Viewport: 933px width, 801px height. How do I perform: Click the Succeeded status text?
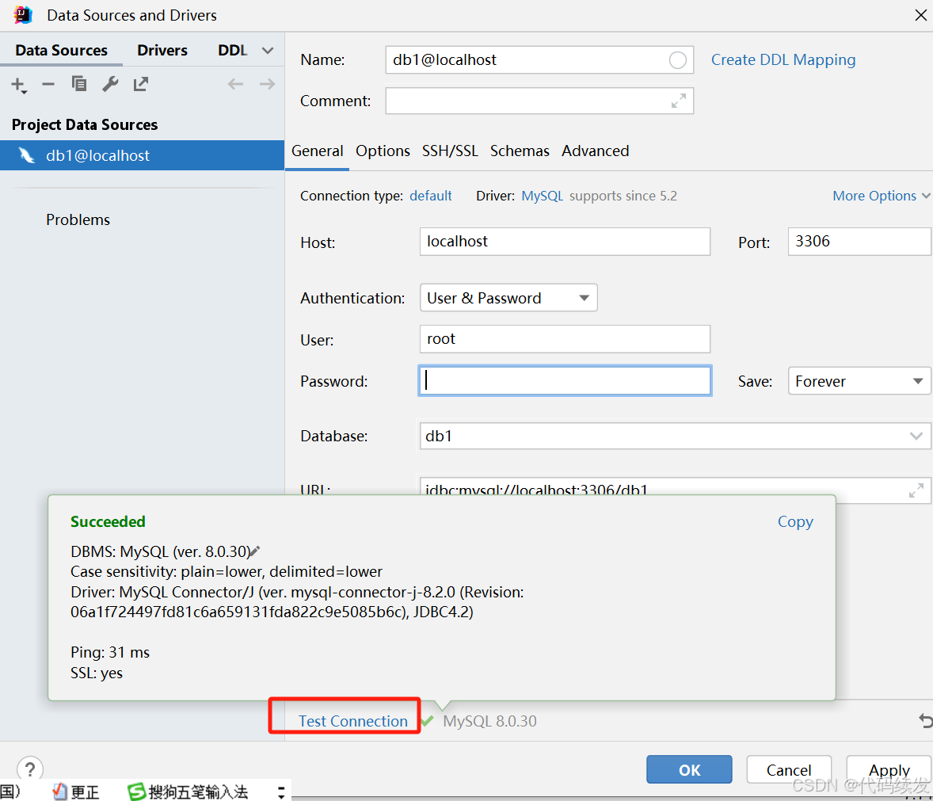[x=108, y=521]
